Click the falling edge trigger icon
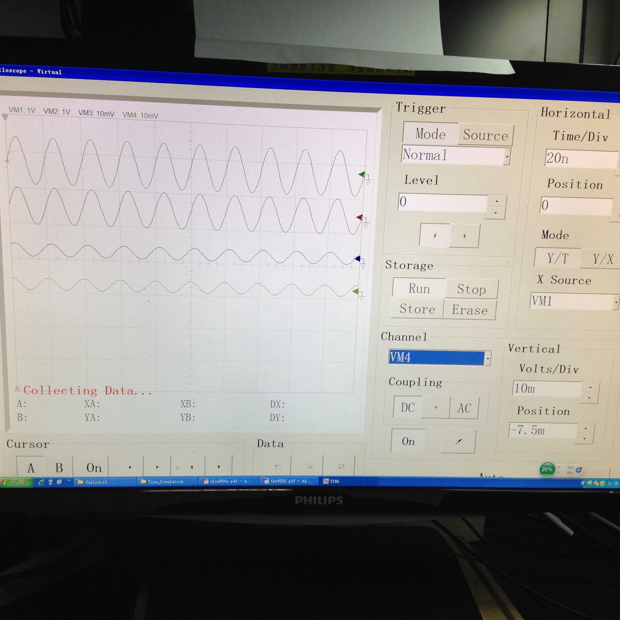 (x=464, y=236)
